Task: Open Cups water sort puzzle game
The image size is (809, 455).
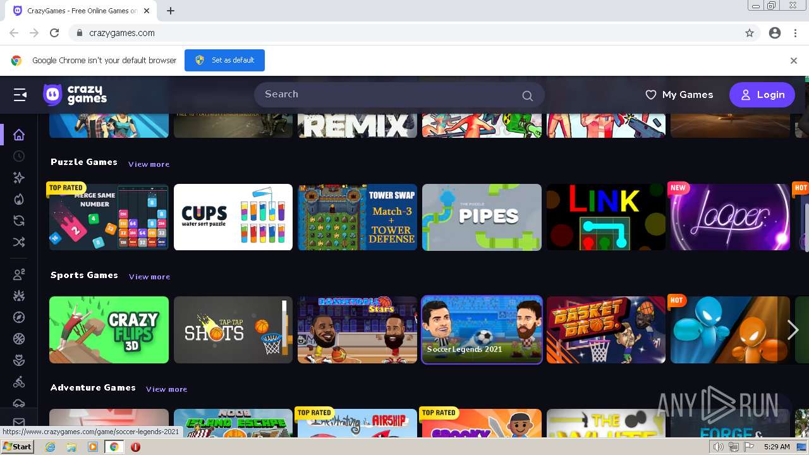Action: 233,217
